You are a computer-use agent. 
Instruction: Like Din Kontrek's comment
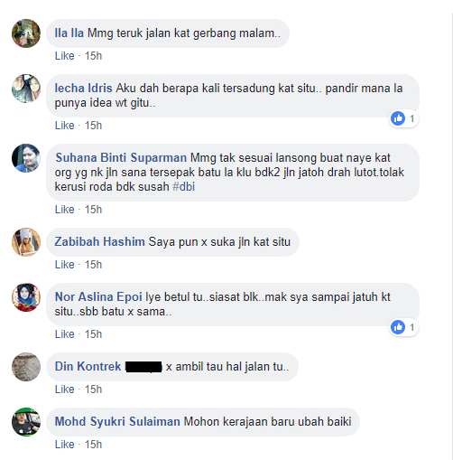[x=64, y=390]
